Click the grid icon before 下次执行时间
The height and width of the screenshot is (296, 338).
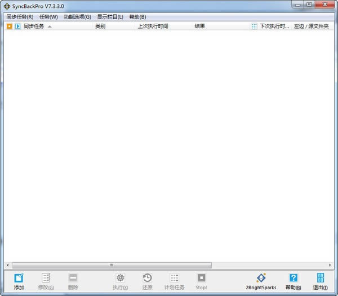click(x=254, y=26)
